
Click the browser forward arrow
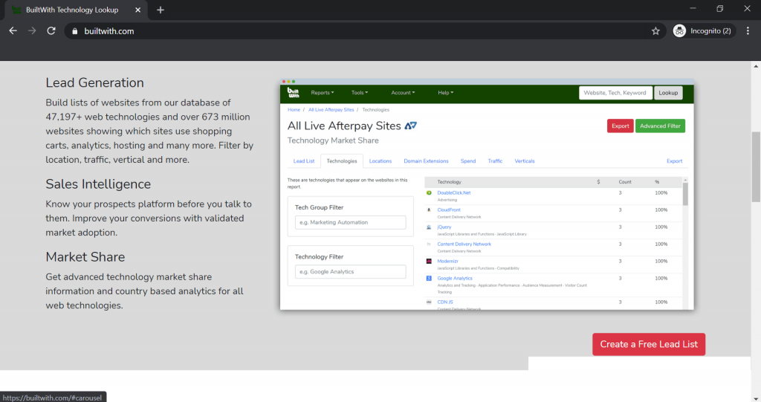pos(32,30)
